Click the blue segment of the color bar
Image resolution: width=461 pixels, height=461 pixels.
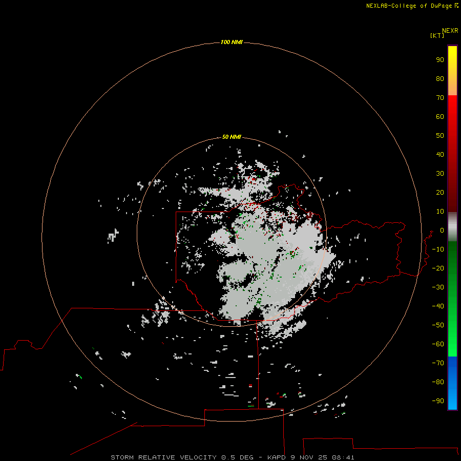452,383
